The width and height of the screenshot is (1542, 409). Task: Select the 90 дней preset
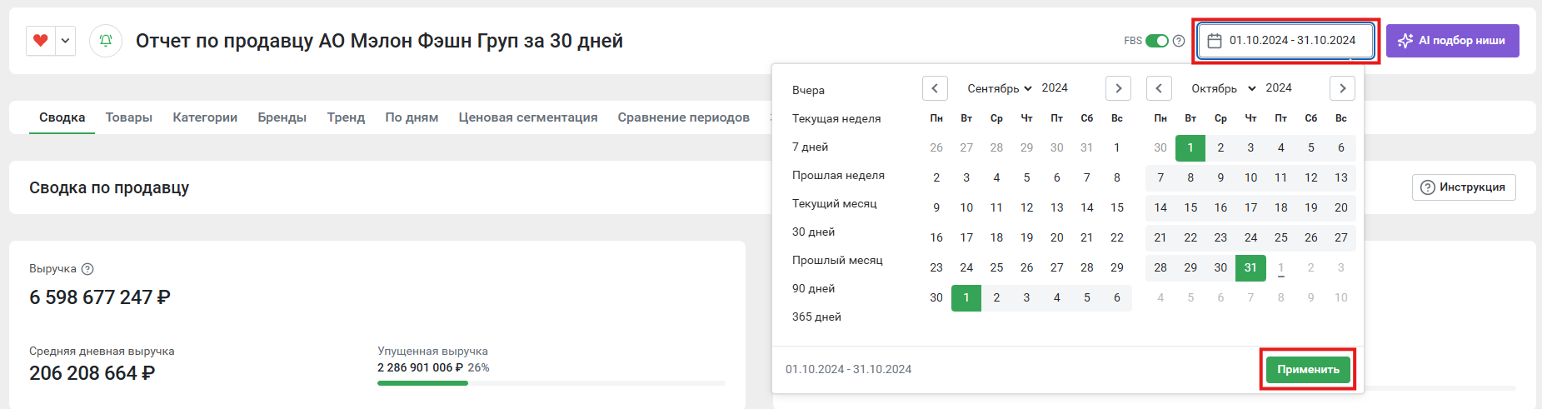(813, 288)
